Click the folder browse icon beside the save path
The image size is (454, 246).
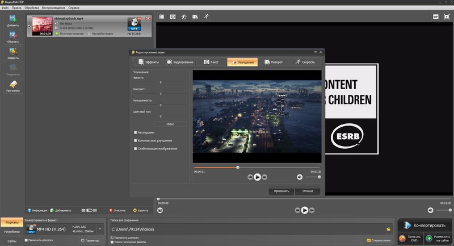click(x=389, y=229)
